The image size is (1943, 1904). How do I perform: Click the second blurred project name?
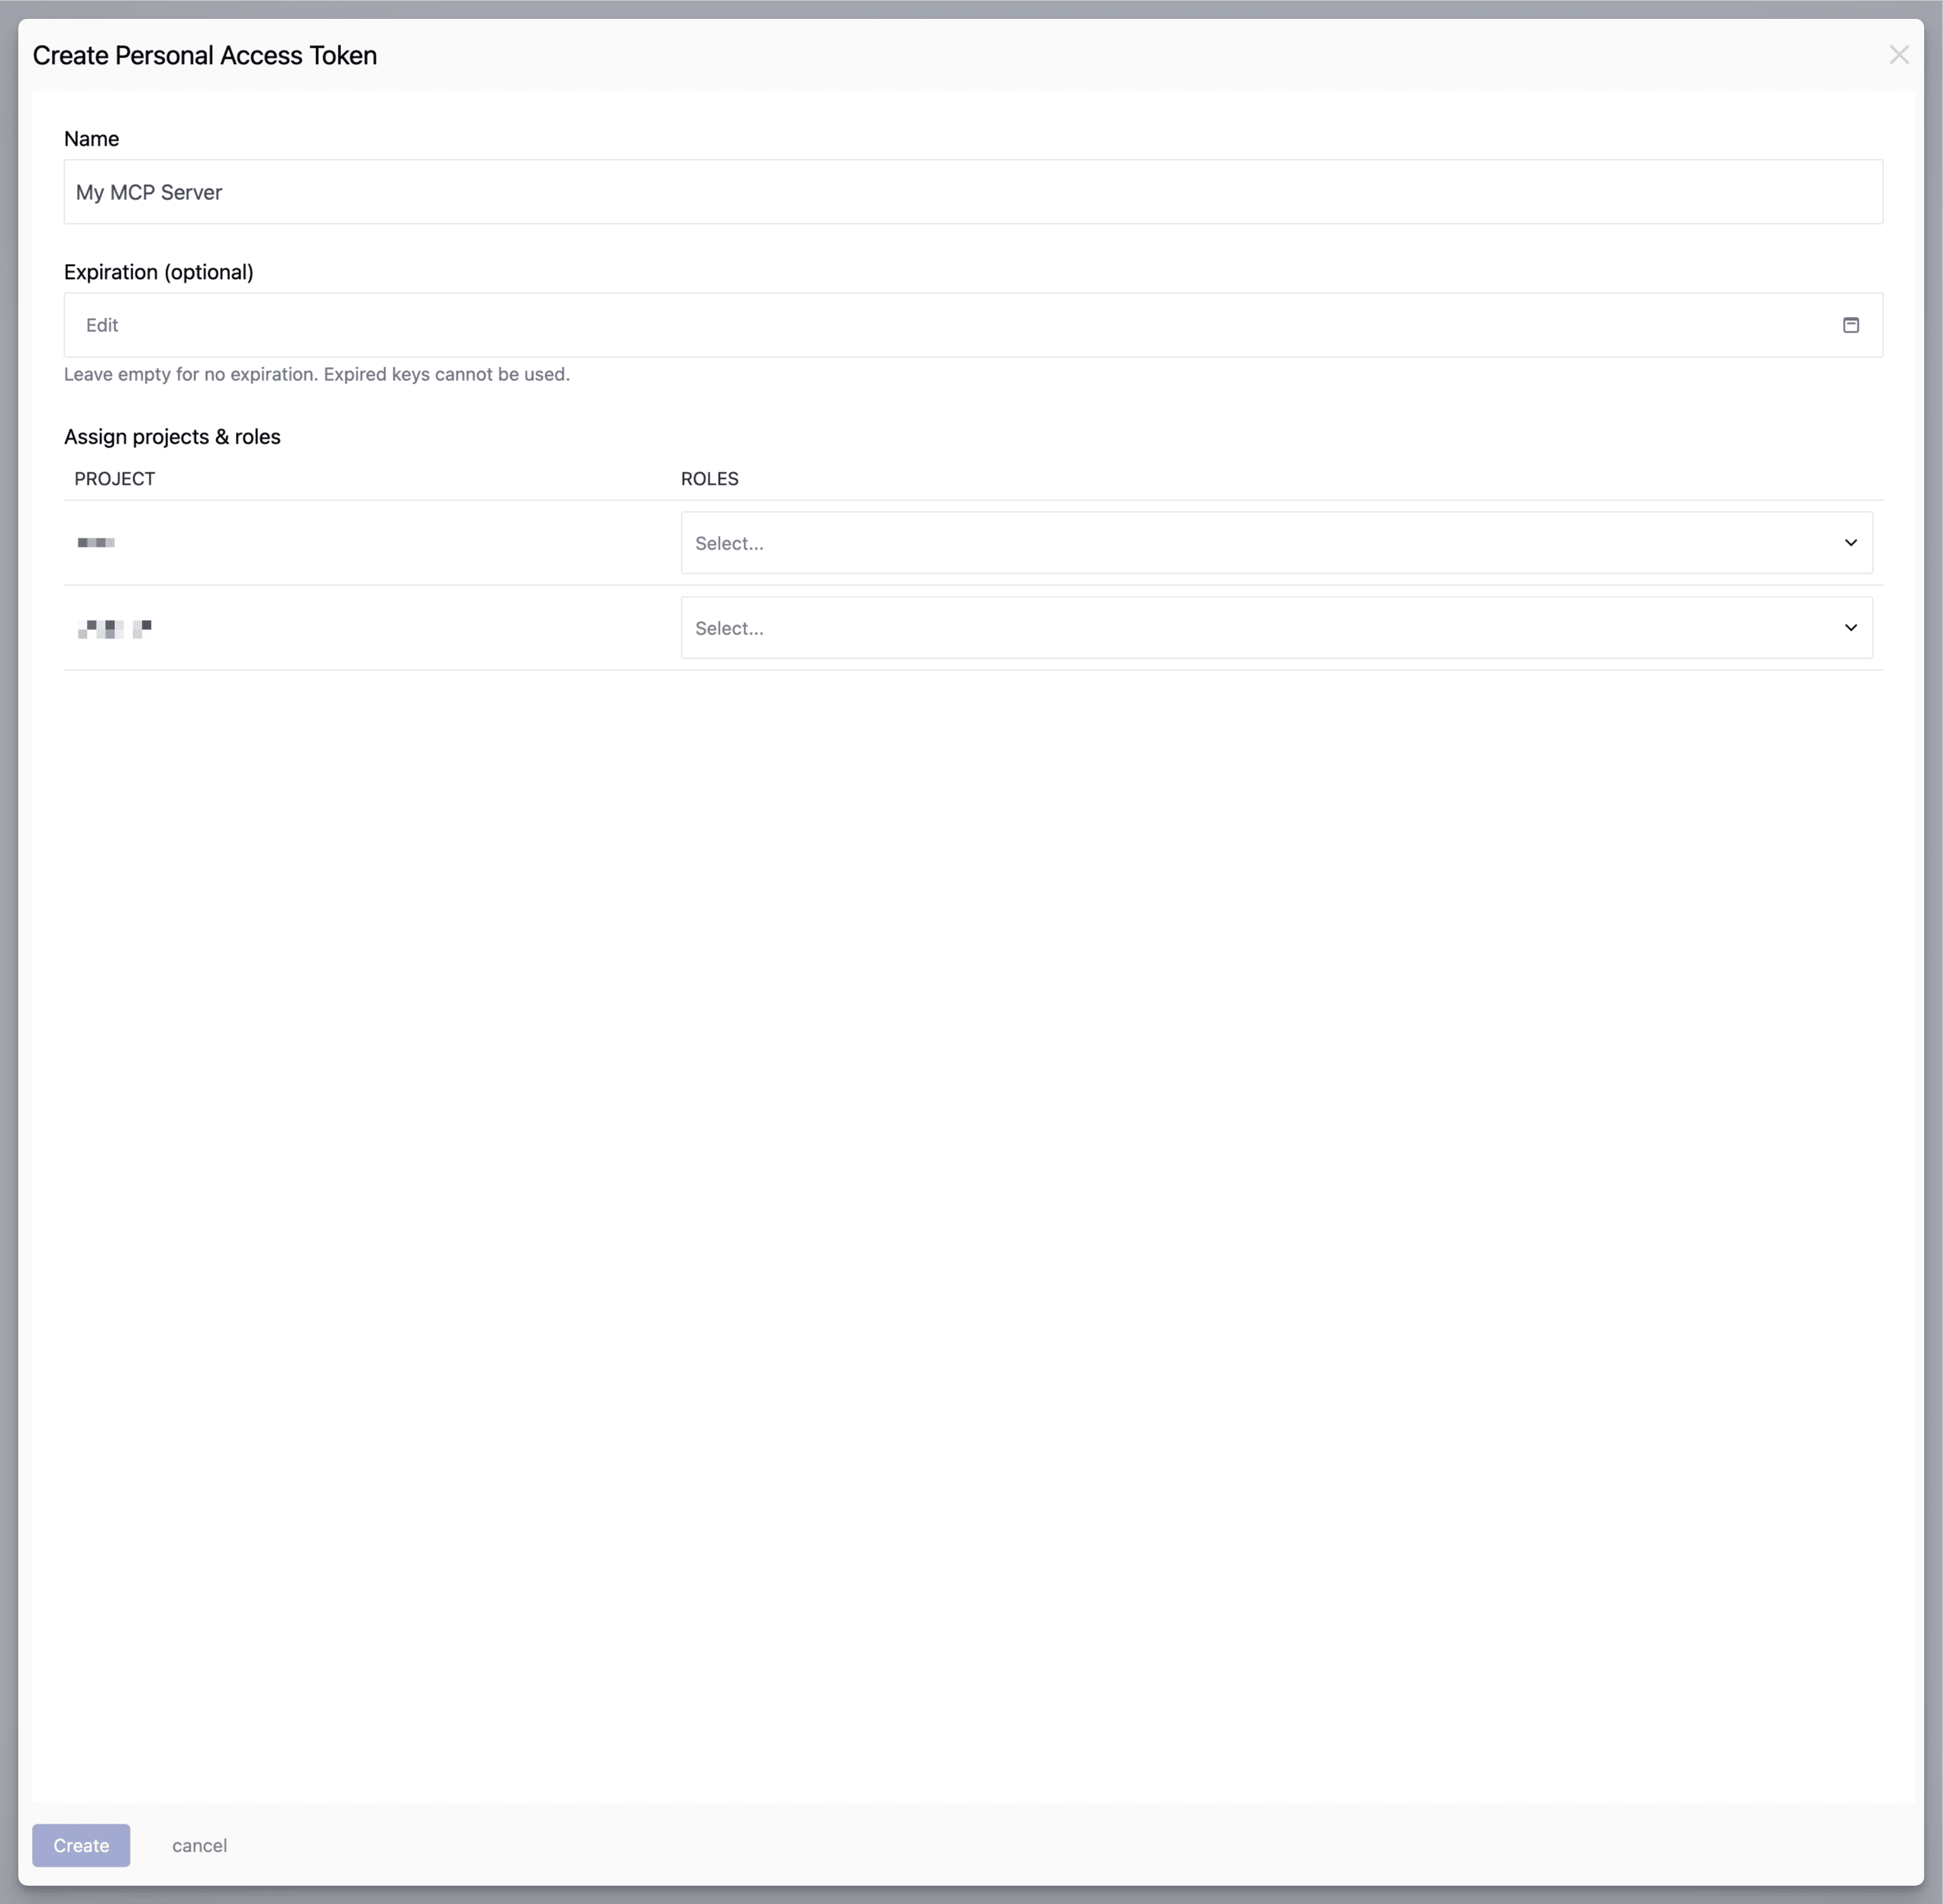[114, 628]
